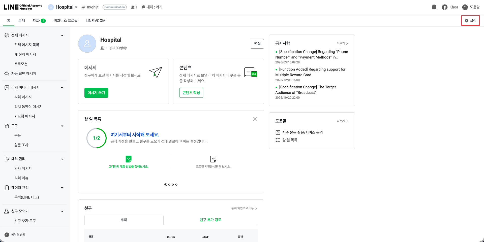
Task: Click the 메시지 쓰기 button
Action: pyautogui.click(x=96, y=93)
